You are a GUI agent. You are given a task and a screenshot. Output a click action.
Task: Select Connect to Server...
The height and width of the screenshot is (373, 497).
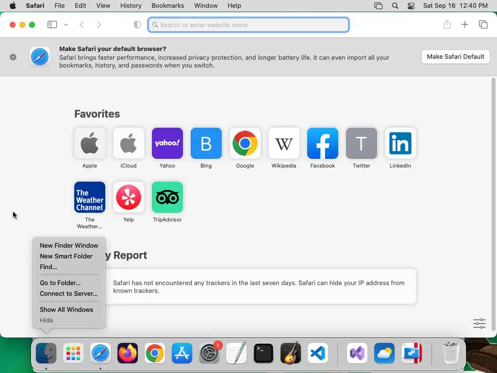(69, 294)
